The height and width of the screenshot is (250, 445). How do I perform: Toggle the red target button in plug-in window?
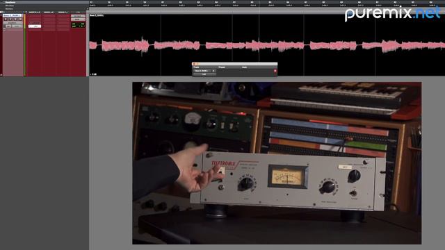tap(275, 71)
